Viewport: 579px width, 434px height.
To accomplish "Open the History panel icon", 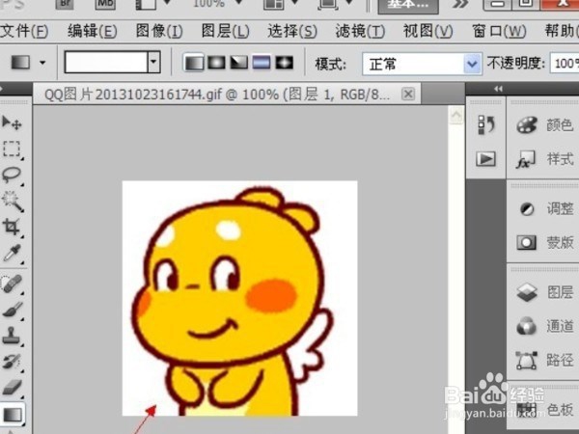I will 485,124.
